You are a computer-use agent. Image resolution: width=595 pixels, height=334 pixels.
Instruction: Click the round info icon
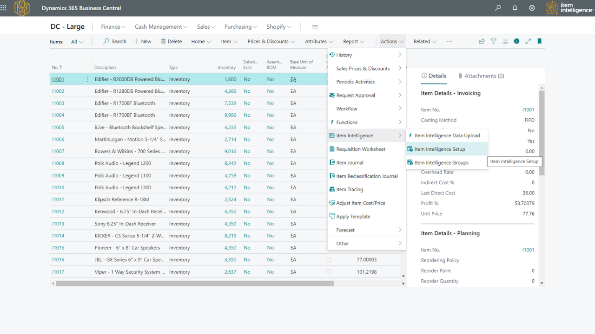pos(516,41)
